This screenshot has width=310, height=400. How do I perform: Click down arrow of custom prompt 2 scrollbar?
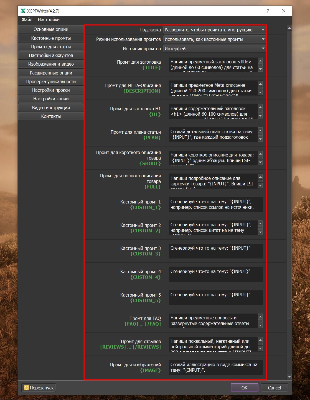coord(260,232)
